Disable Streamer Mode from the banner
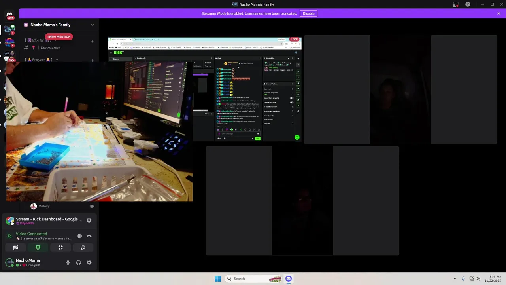 [x=308, y=13]
